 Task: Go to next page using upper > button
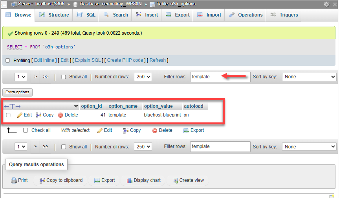point(36,77)
